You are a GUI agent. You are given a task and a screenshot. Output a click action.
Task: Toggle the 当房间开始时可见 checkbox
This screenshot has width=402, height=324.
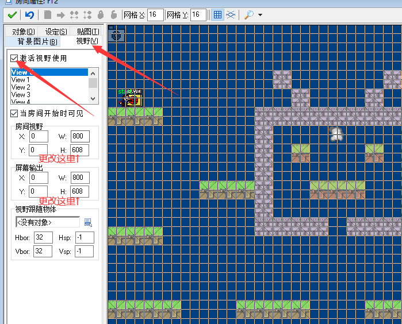coord(14,114)
